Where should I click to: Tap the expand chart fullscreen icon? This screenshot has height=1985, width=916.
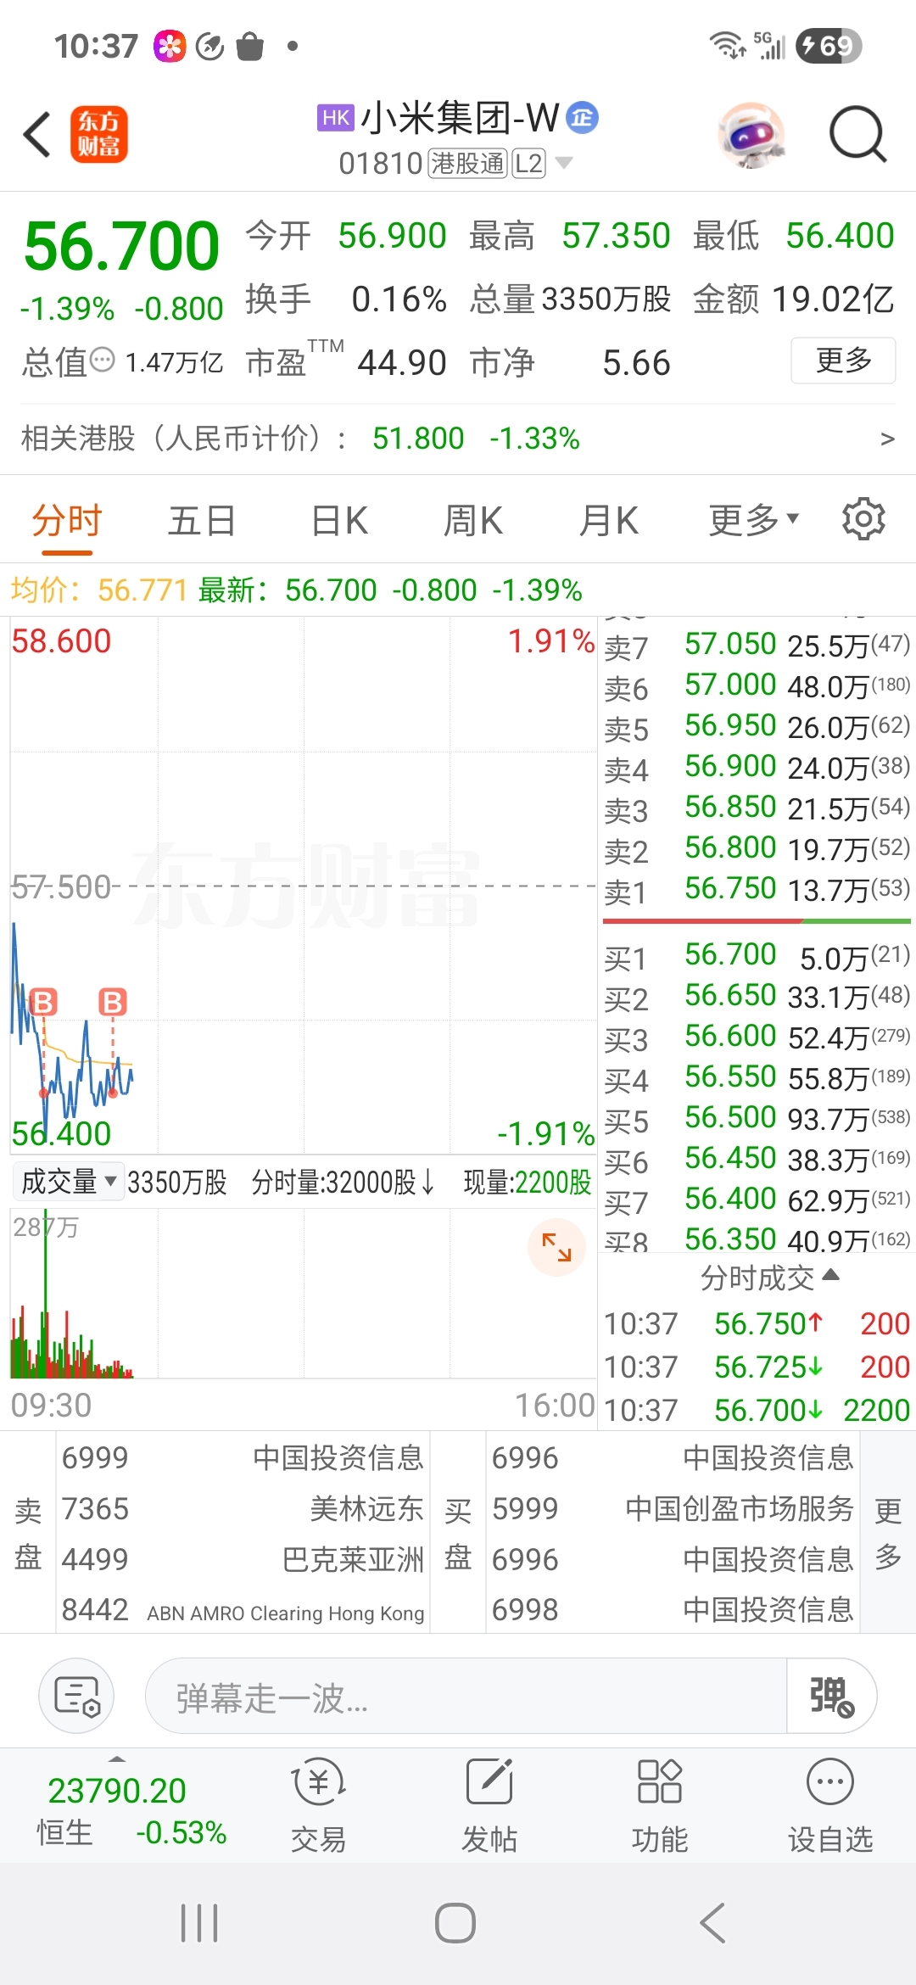[556, 1247]
